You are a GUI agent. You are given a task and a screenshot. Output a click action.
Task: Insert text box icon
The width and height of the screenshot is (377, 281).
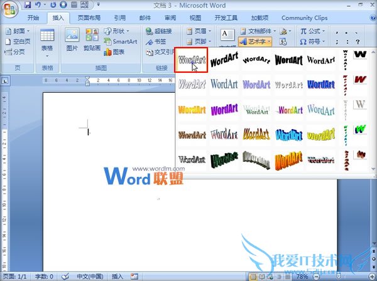227,35
